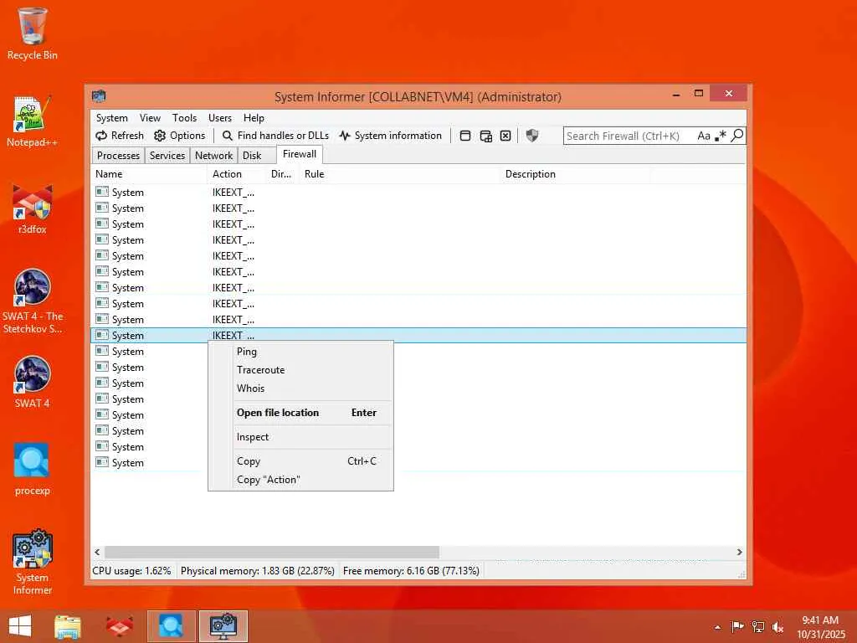857x643 pixels.
Task: Click the Action Center flag tray icon
Action: tap(737, 626)
